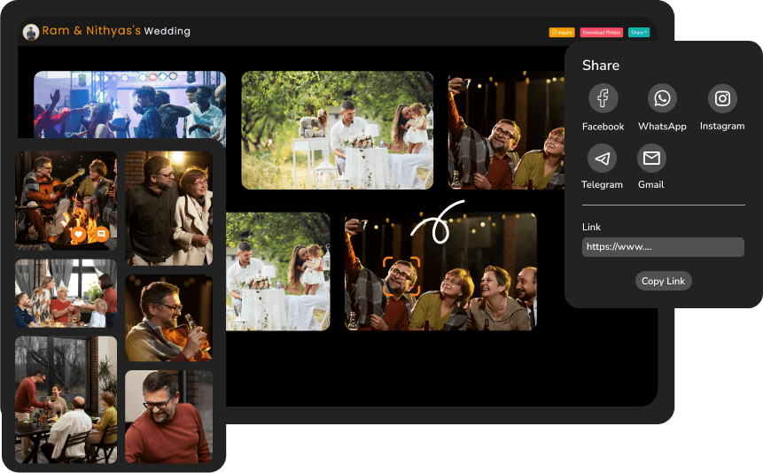Share the album via Instagram icon
The image size is (763, 473).
(x=722, y=98)
